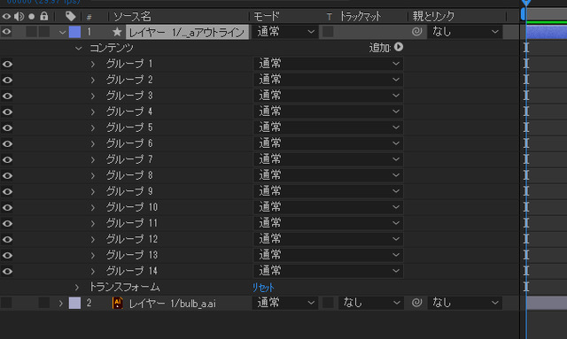The width and height of the screenshot is (567, 339).
Task: Expand グループ 1 disclosure arrow
Action: tap(93, 64)
